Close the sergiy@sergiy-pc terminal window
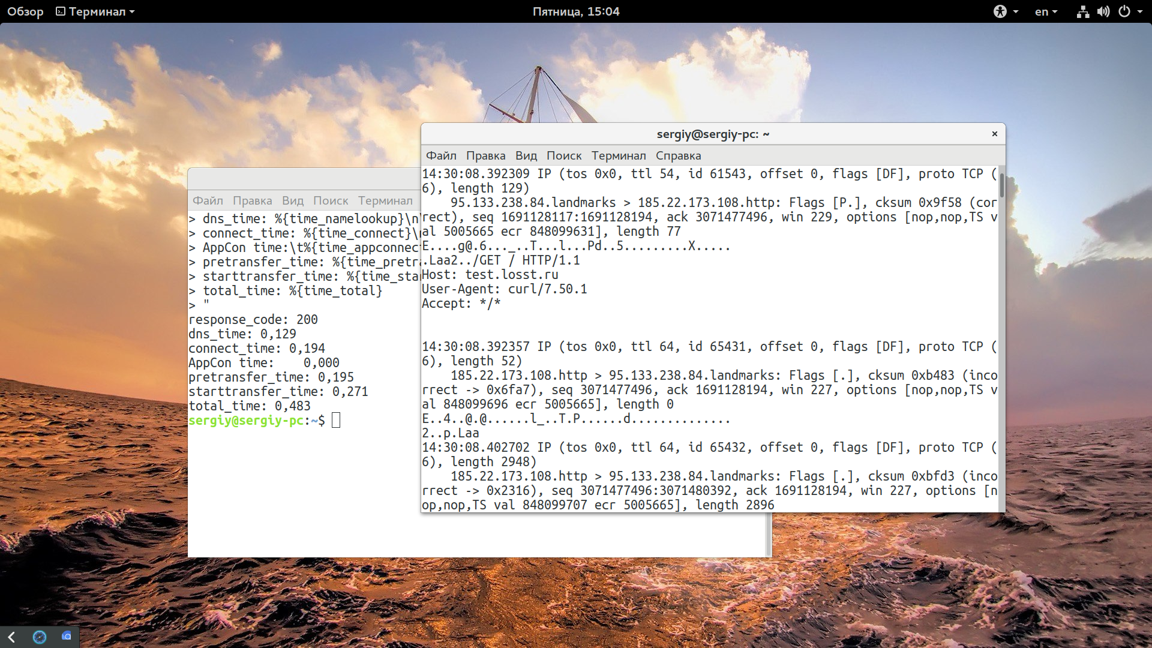The image size is (1152, 648). click(x=994, y=134)
